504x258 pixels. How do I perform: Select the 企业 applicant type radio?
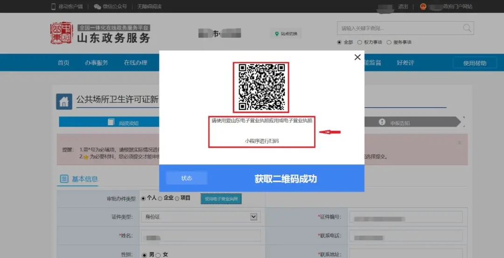160,198
